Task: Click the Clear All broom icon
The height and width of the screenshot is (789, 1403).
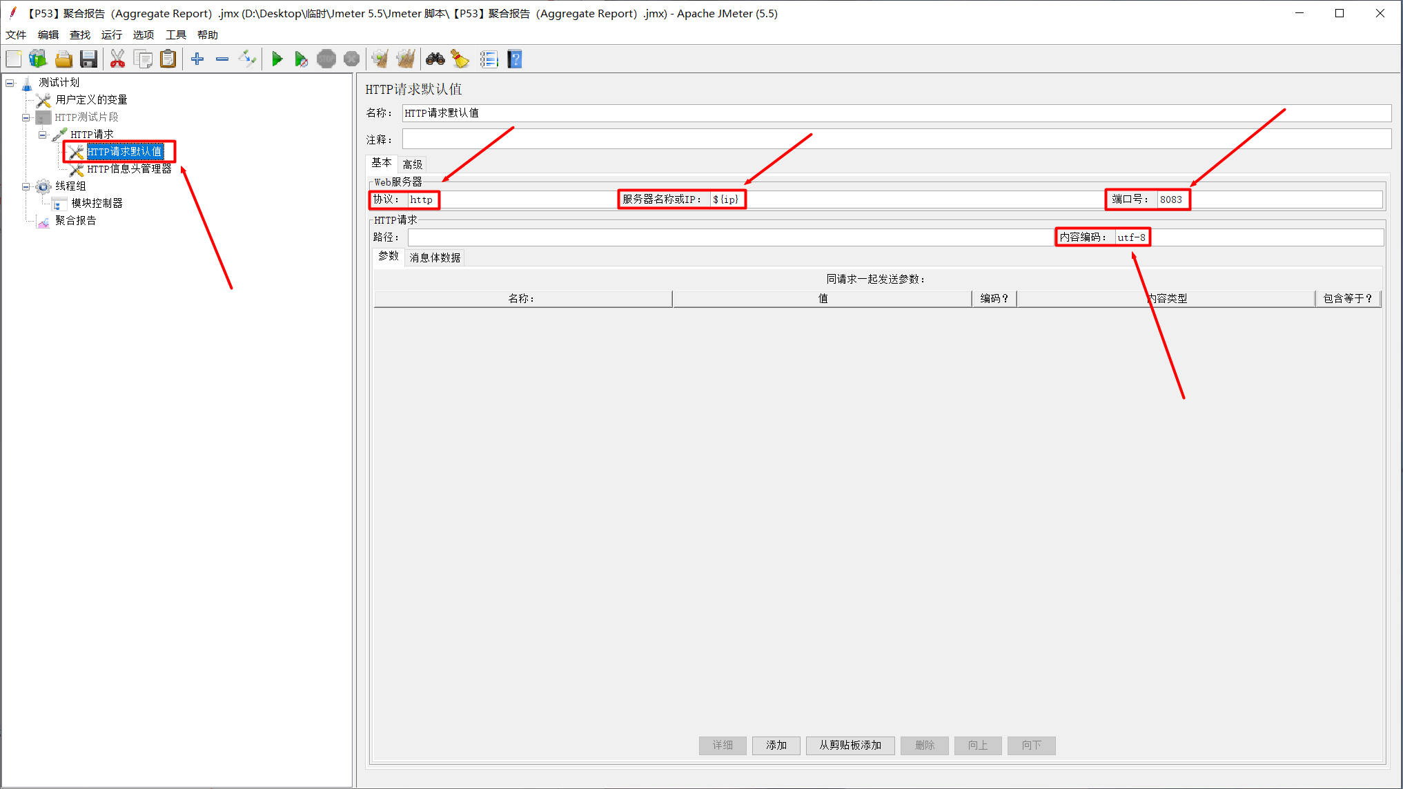Action: coord(406,59)
